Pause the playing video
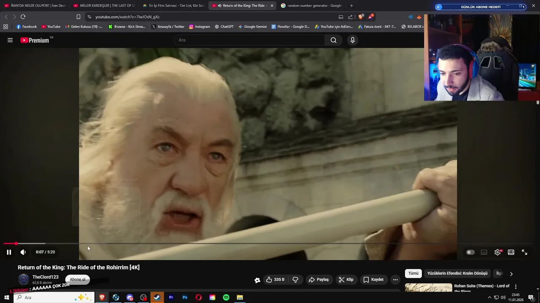This screenshot has height=303, width=540. 9,252
